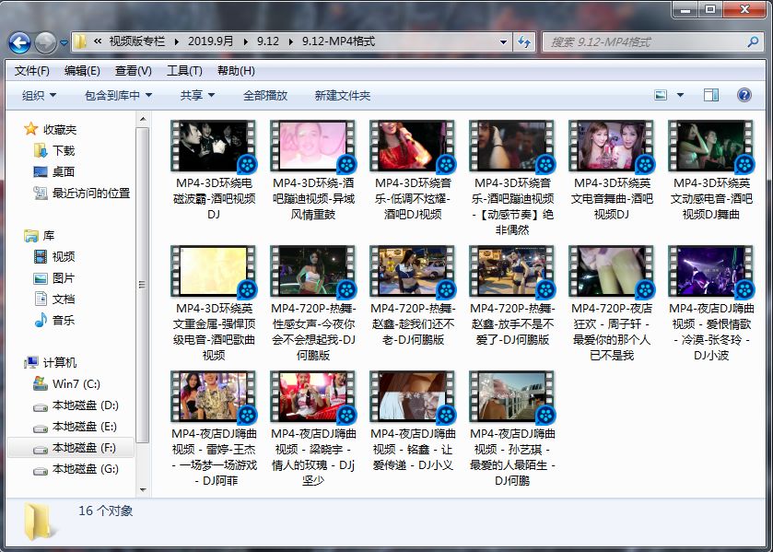
Task: Select video 周子轩-最爱你的那个人已不是我
Action: click(612, 303)
